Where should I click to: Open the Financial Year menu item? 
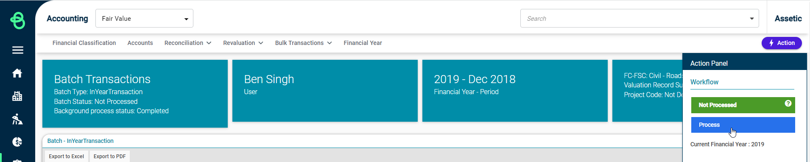363,43
